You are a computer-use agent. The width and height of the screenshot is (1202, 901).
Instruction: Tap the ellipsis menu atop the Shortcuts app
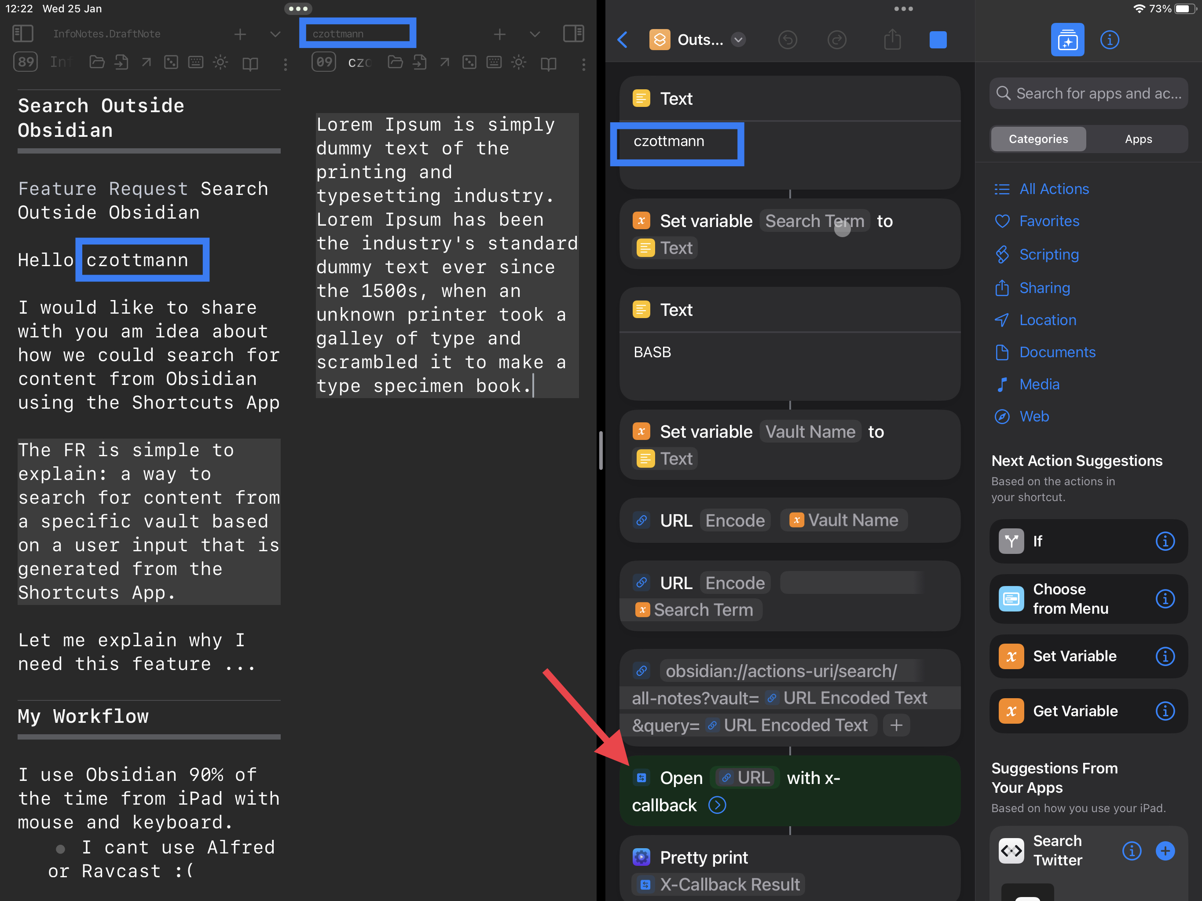[904, 9]
